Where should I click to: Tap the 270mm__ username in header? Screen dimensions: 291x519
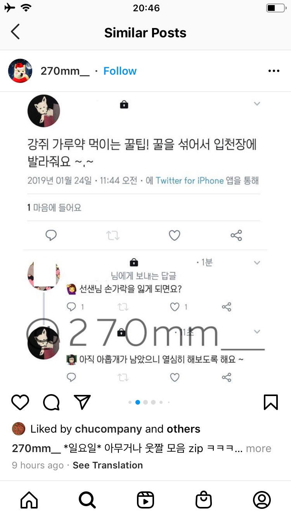click(65, 71)
